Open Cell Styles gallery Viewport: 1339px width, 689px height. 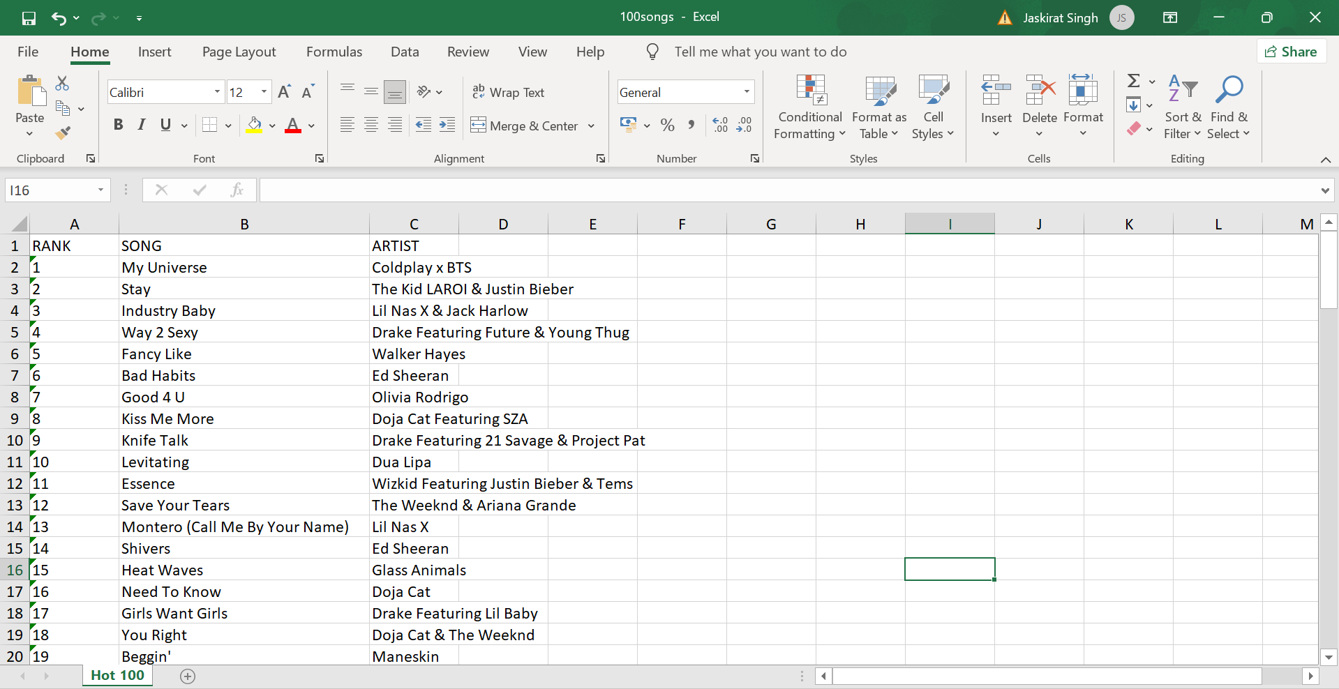point(933,107)
